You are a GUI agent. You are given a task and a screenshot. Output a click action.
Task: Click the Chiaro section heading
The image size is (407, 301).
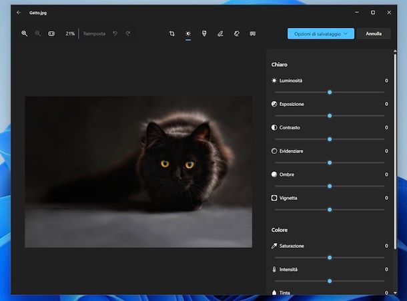[x=280, y=65]
